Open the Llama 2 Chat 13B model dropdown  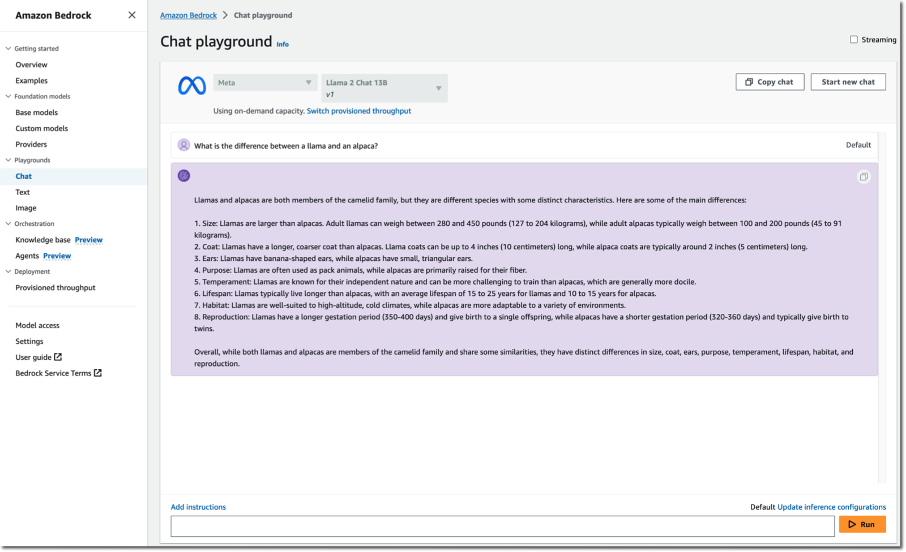pos(384,88)
